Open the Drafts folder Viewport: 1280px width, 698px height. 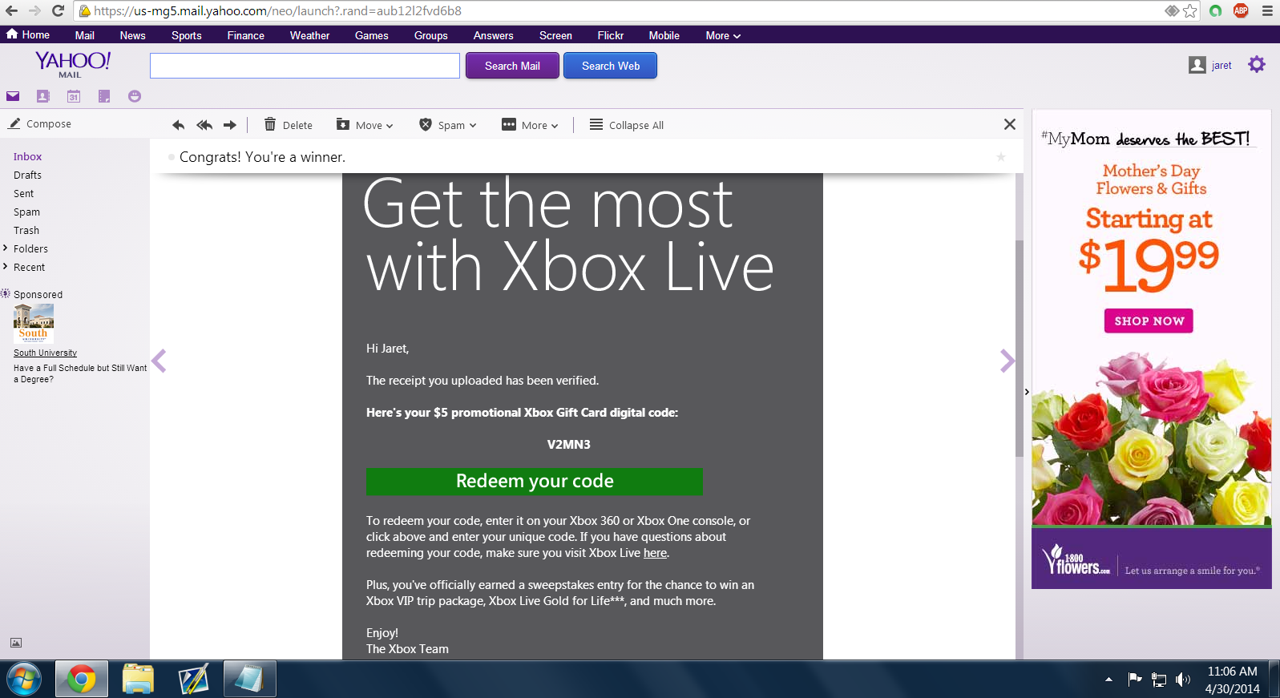[27, 175]
